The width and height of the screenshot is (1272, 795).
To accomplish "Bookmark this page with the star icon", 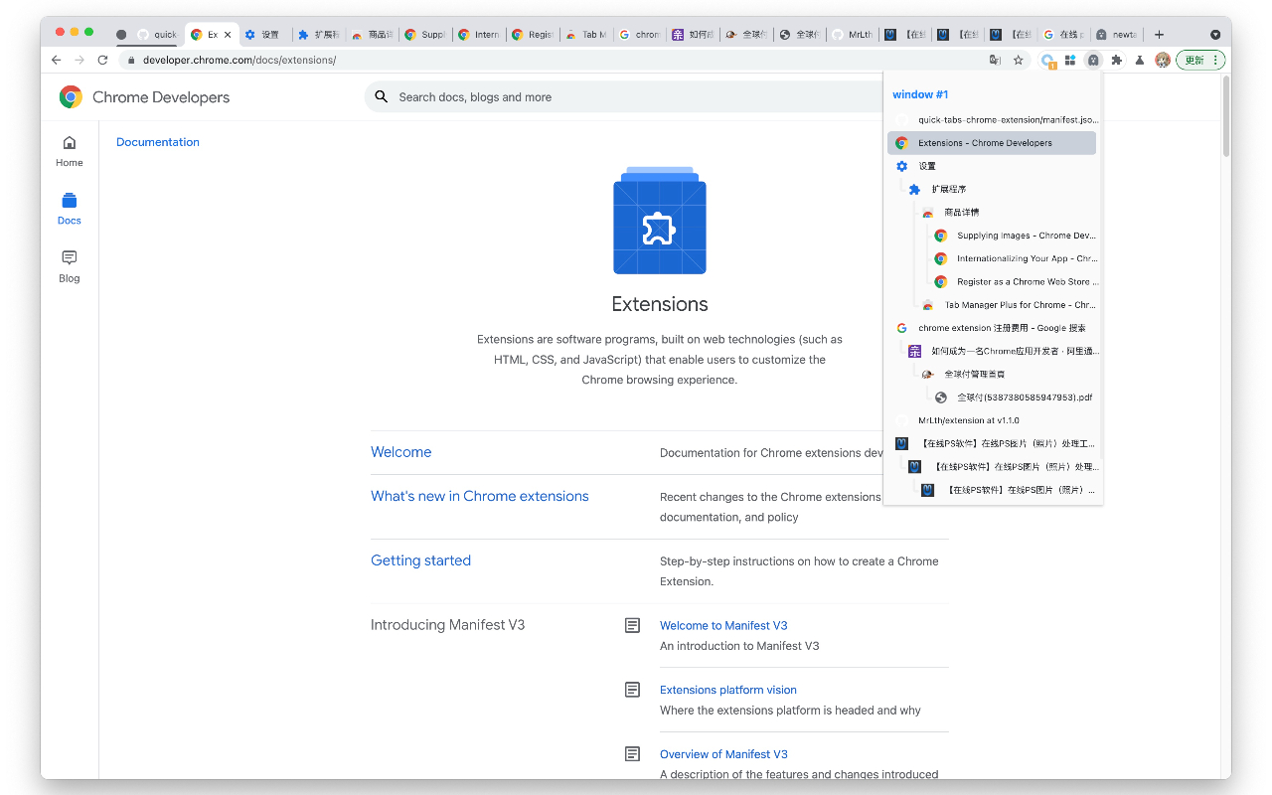I will (1019, 60).
